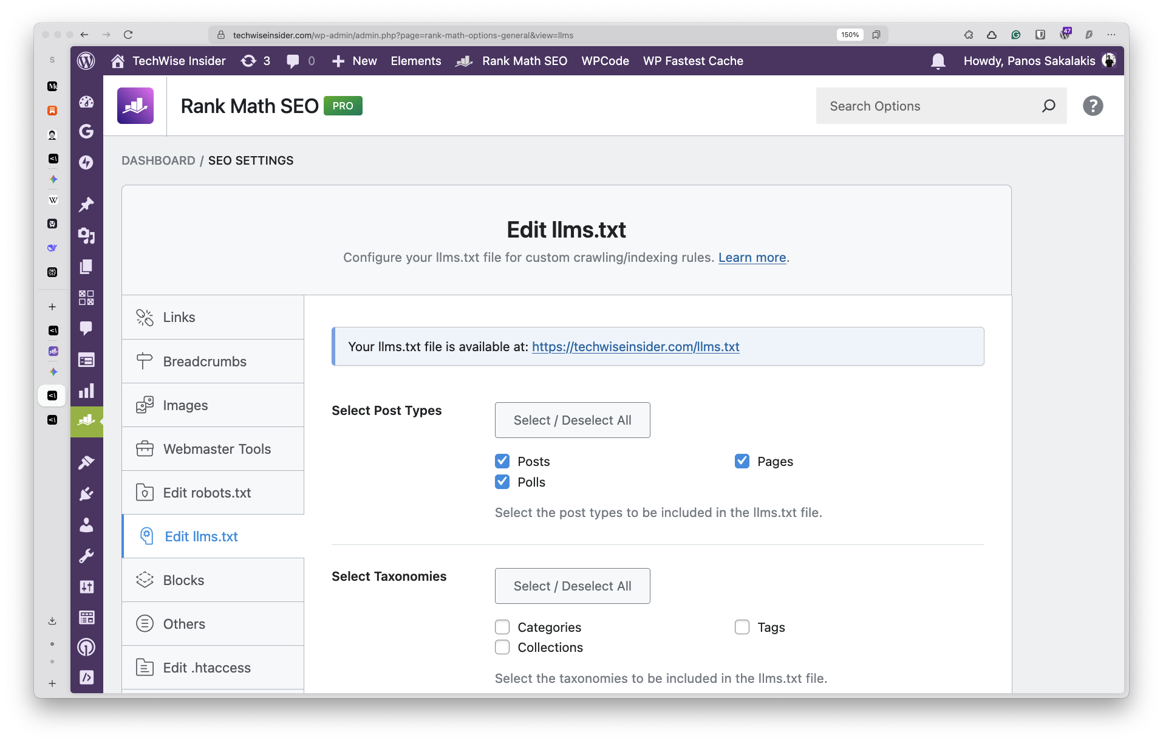Expand the Howdy, Panos Sakalakis account menu
Image resolution: width=1163 pixels, height=743 pixels.
pyautogui.click(x=1040, y=61)
